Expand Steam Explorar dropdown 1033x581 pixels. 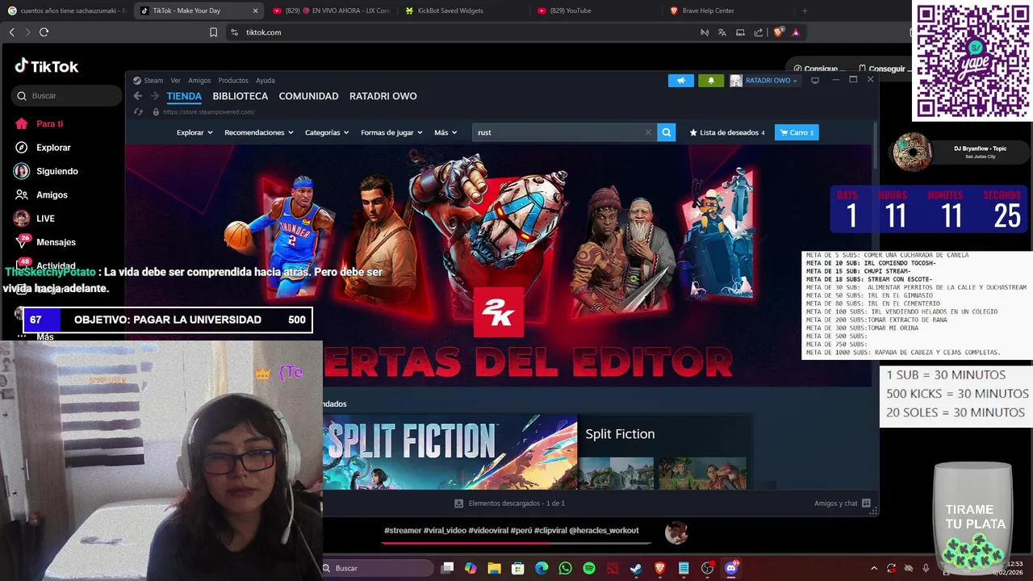[x=194, y=132]
